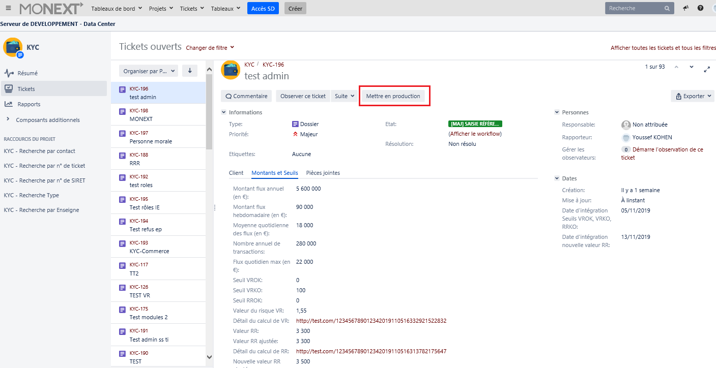This screenshot has height=368, width=716.
Task: Open Afficher le workflow link
Action: (475, 134)
